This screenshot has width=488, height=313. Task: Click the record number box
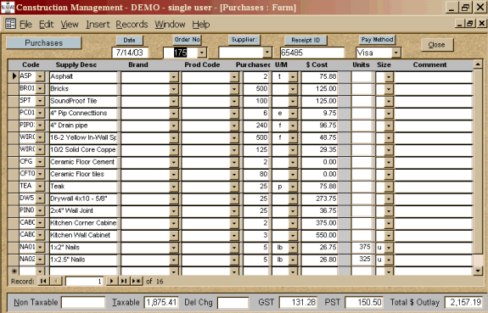coord(84,282)
